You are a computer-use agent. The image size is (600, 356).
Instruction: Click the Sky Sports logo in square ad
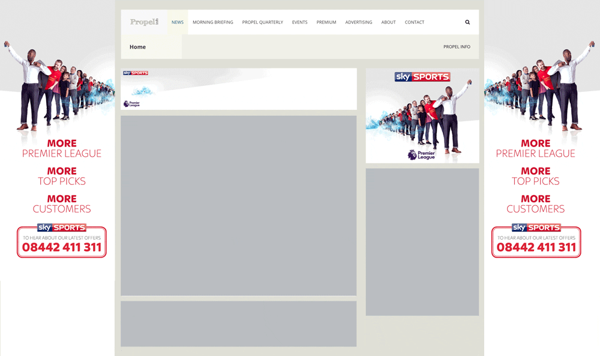click(422, 77)
